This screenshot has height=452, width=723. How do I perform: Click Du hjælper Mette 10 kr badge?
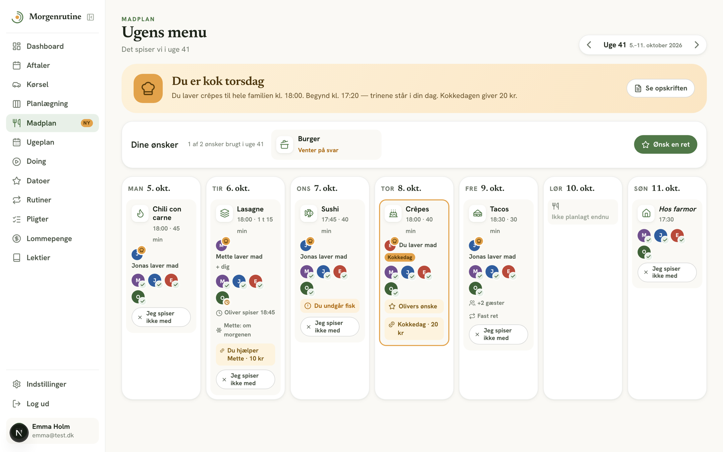[245, 354]
